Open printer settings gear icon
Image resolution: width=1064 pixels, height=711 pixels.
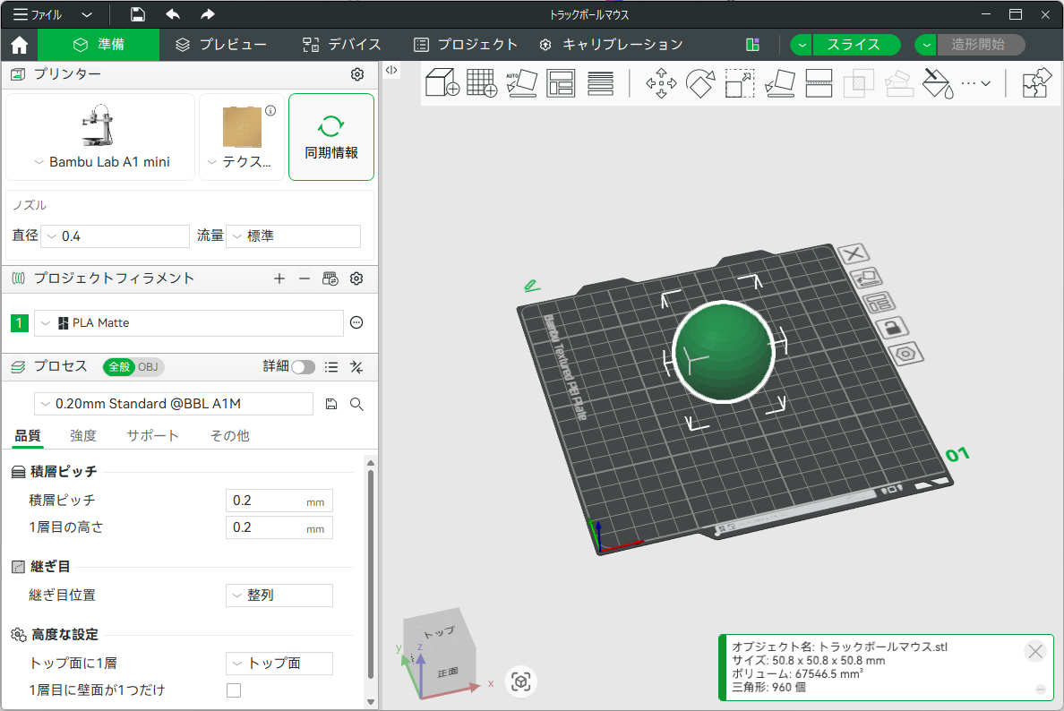(x=357, y=74)
